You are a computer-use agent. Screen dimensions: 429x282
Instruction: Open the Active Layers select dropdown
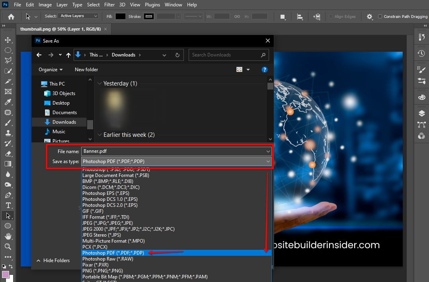pyautogui.click(x=79, y=16)
